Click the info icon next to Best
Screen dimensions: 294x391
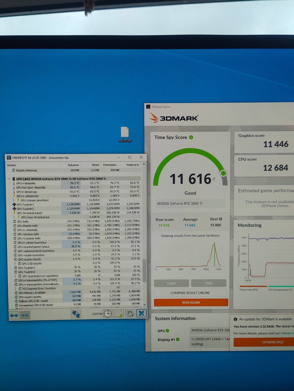[x=221, y=219]
